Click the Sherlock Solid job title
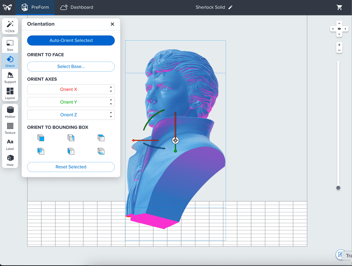The height and width of the screenshot is (266, 352). click(210, 7)
